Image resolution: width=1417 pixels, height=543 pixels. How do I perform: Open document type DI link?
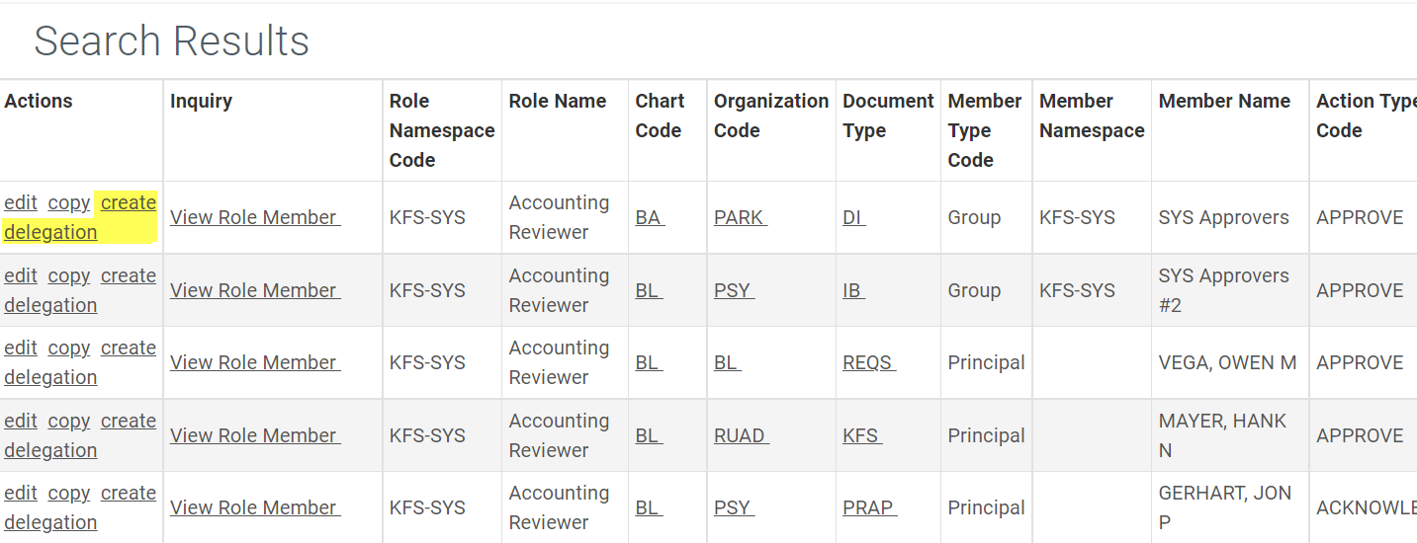click(853, 218)
